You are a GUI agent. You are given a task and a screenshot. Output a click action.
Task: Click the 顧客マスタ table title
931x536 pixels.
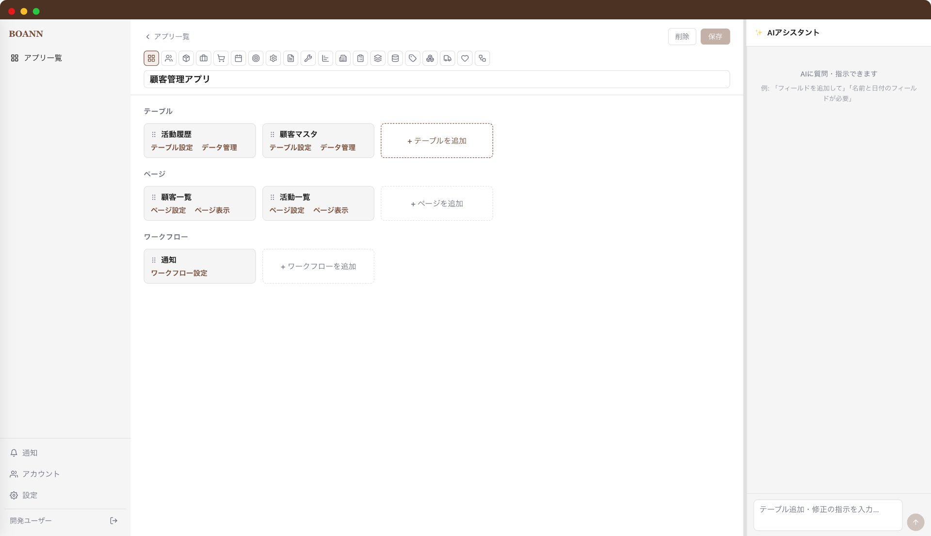299,134
